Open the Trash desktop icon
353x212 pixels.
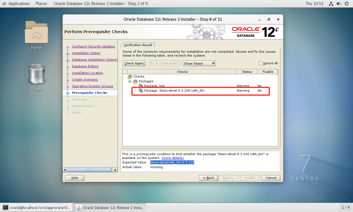click(36, 74)
